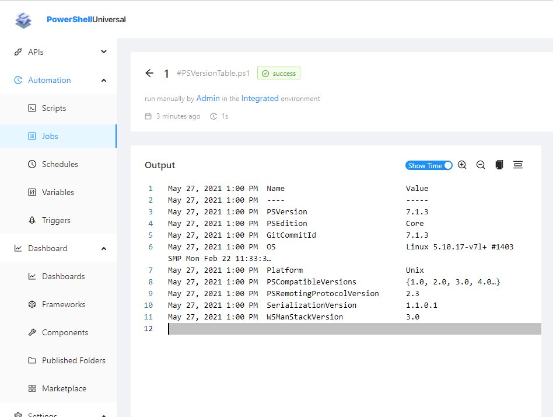
Task: Click the GitCommitId output line
Action: 354,235
